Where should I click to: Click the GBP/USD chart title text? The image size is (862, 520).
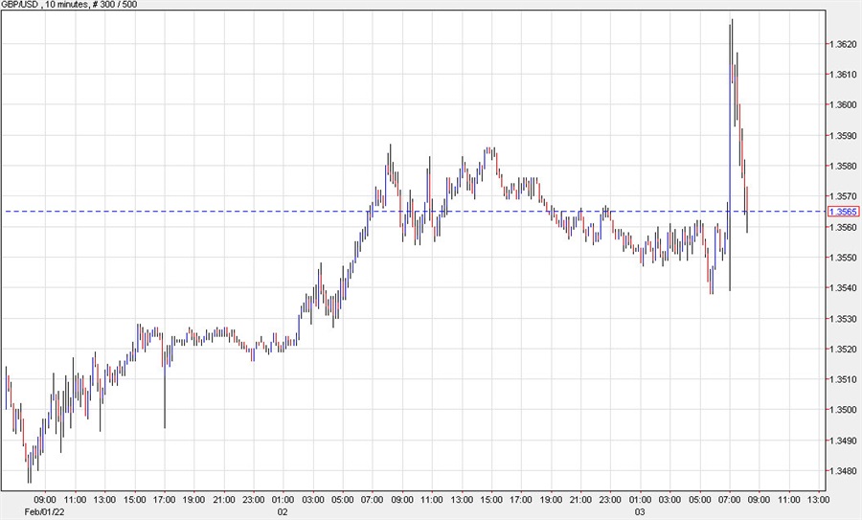(x=69, y=5)
